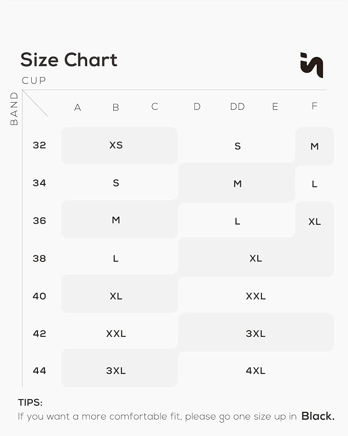Screen dimensions: 348x436
Task: Select the M cell for band 36
Action: point(119,220)
